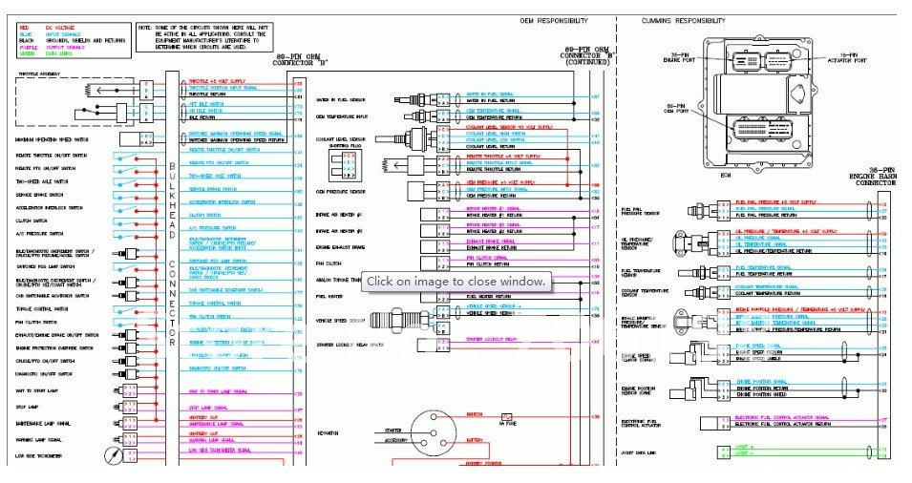Click the fuel temperature sensor symbol
Screen dimensions: 912x483
(697, 271)
